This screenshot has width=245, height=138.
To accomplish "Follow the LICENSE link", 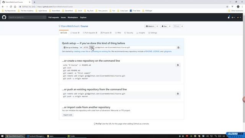I will point(156,51).
